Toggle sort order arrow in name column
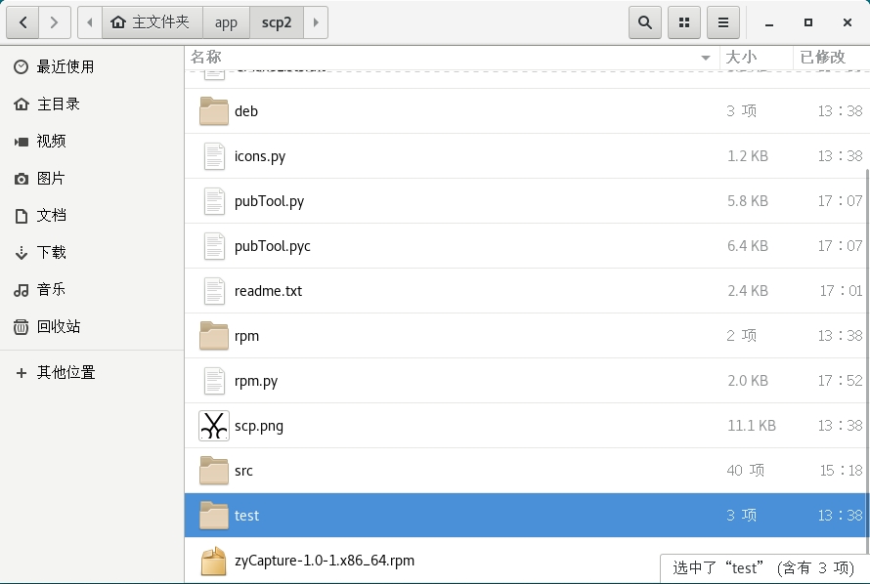 (x=705, y=58)
